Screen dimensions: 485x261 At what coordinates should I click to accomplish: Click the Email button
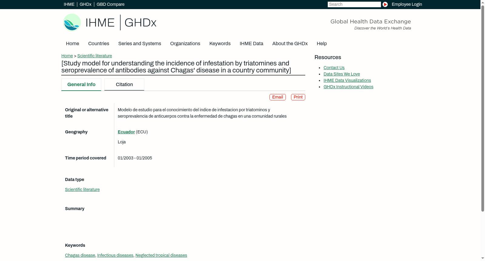(x=278, y=97)
